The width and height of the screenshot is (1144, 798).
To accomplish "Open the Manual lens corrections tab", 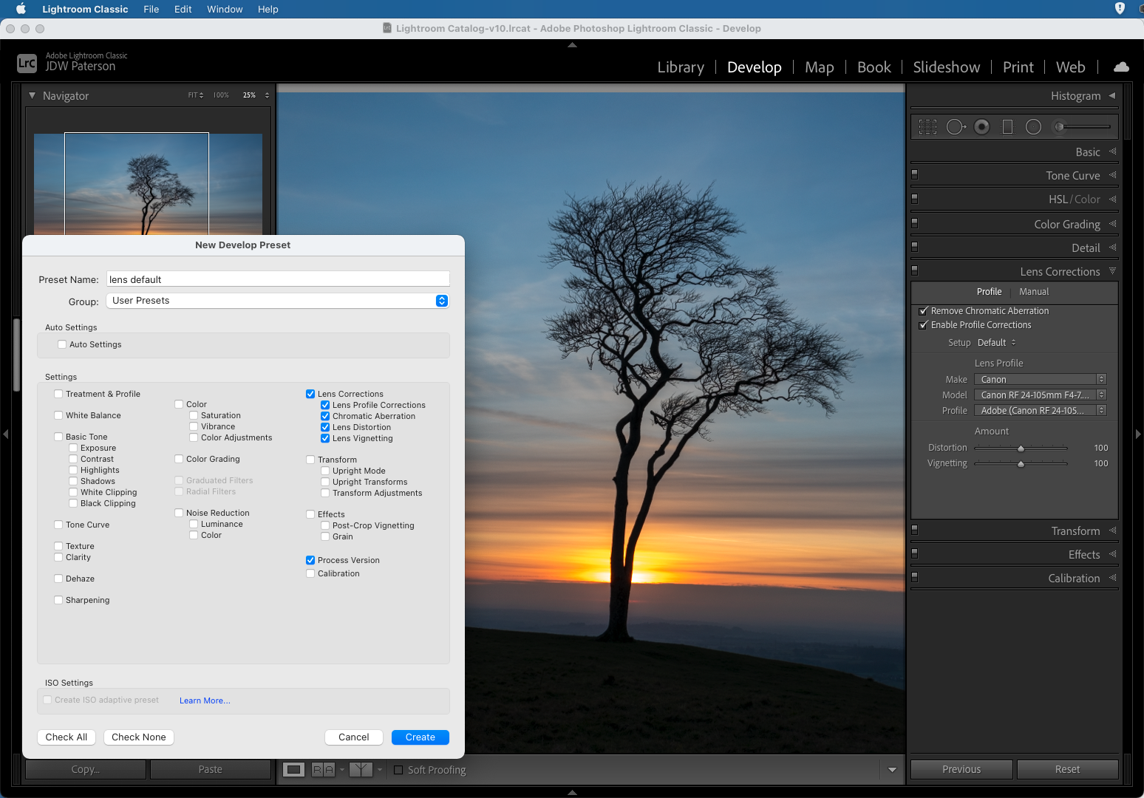I will pyautogui.click(x=1034, y=292).
